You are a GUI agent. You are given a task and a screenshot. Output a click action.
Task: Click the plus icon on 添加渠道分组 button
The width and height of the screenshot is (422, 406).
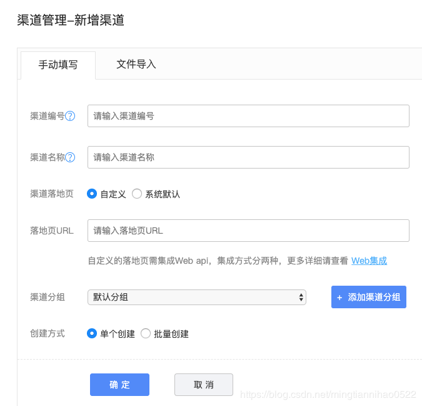tap(339, 298)
